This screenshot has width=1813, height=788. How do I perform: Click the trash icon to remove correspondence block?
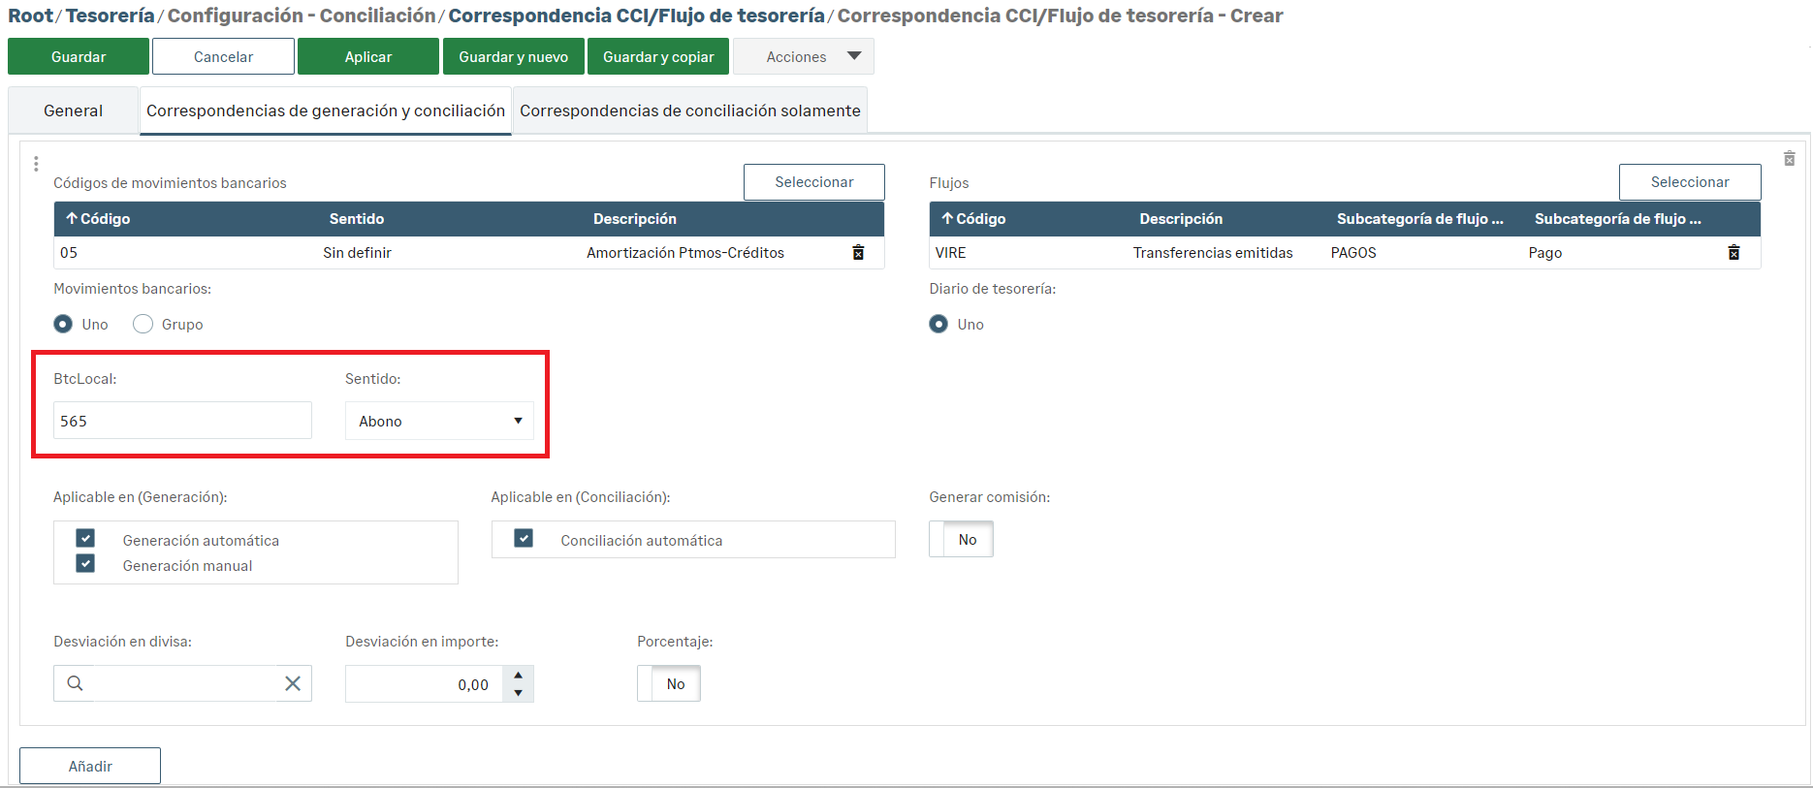click(1789, 159)
